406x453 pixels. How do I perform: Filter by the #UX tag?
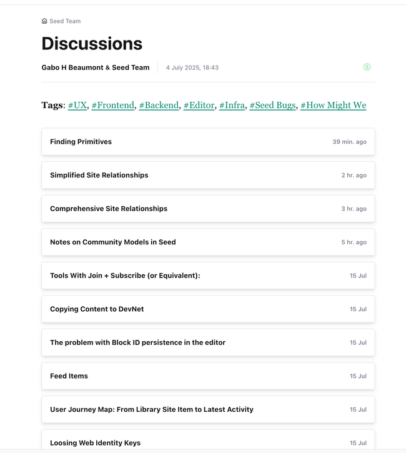point(77,105)
